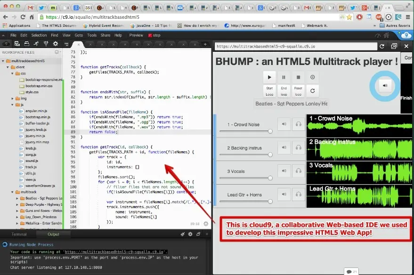
Task: Open the Edit menu in Cloud9
Action: (24, 35)
